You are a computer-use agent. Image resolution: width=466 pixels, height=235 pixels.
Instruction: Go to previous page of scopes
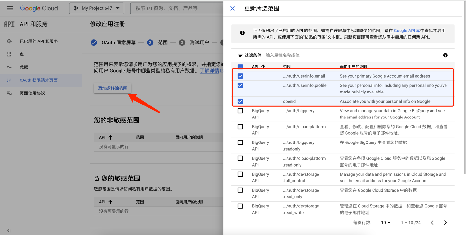[432, 223]
